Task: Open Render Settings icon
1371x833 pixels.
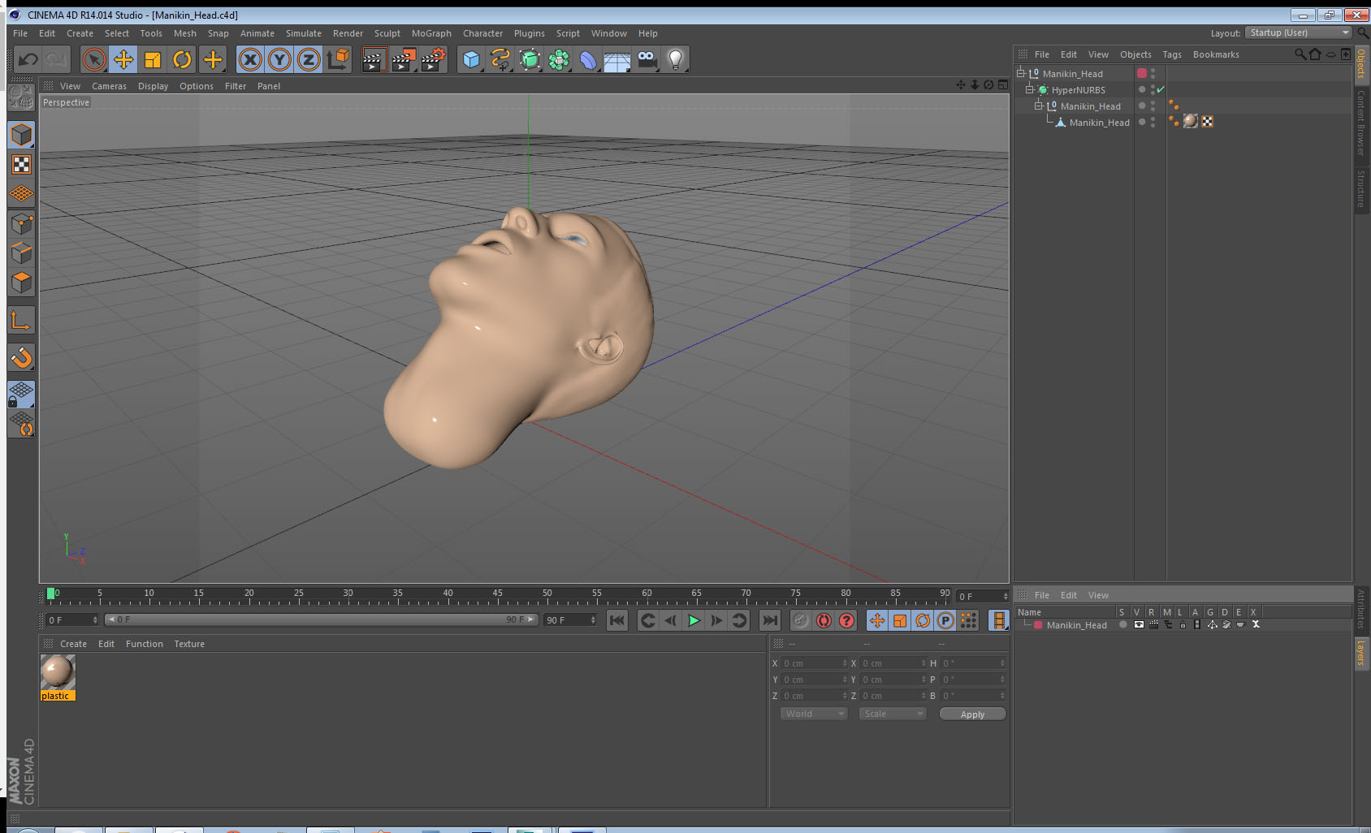Action: pos(434,59)
